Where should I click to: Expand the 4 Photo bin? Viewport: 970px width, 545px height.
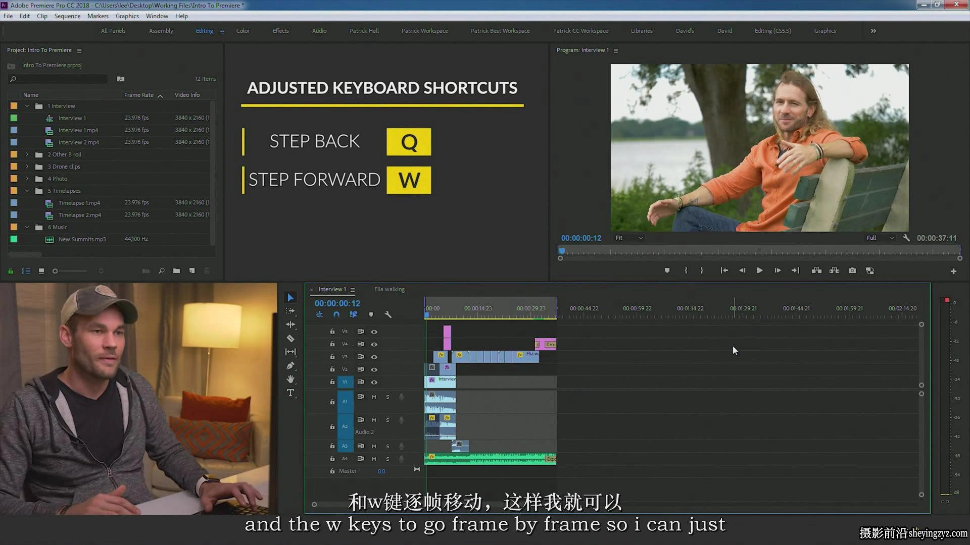tap(27, 179)
